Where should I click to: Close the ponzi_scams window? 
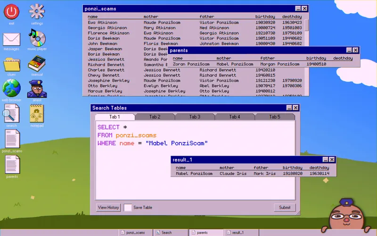coord(304,8)
